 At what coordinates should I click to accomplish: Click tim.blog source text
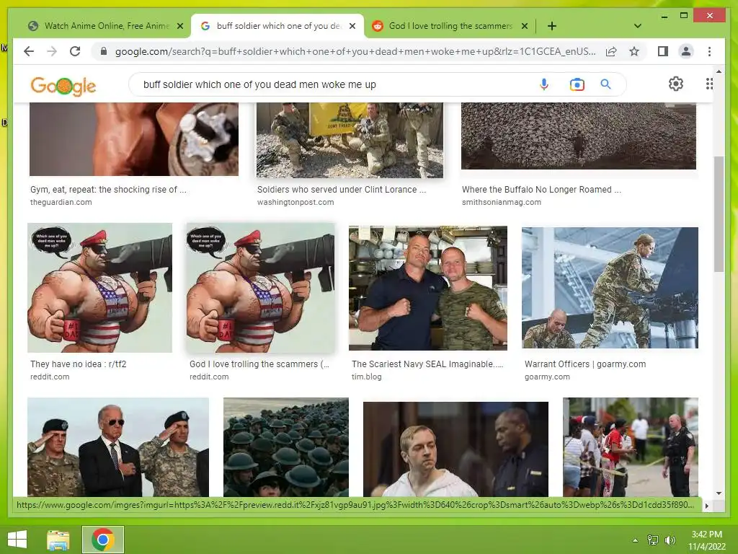tap(366, 377)
